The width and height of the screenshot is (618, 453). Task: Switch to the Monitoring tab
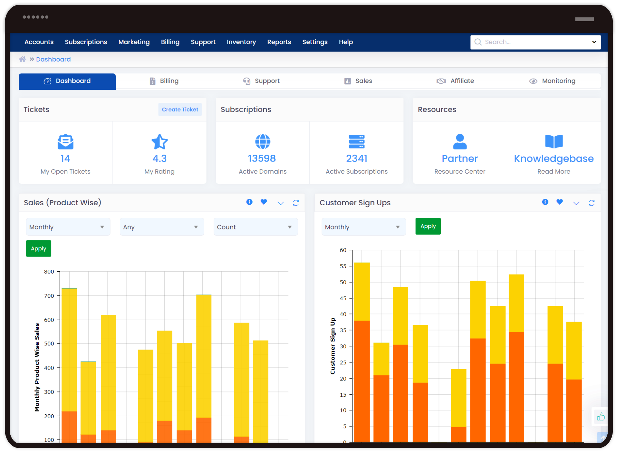[552, 81]
